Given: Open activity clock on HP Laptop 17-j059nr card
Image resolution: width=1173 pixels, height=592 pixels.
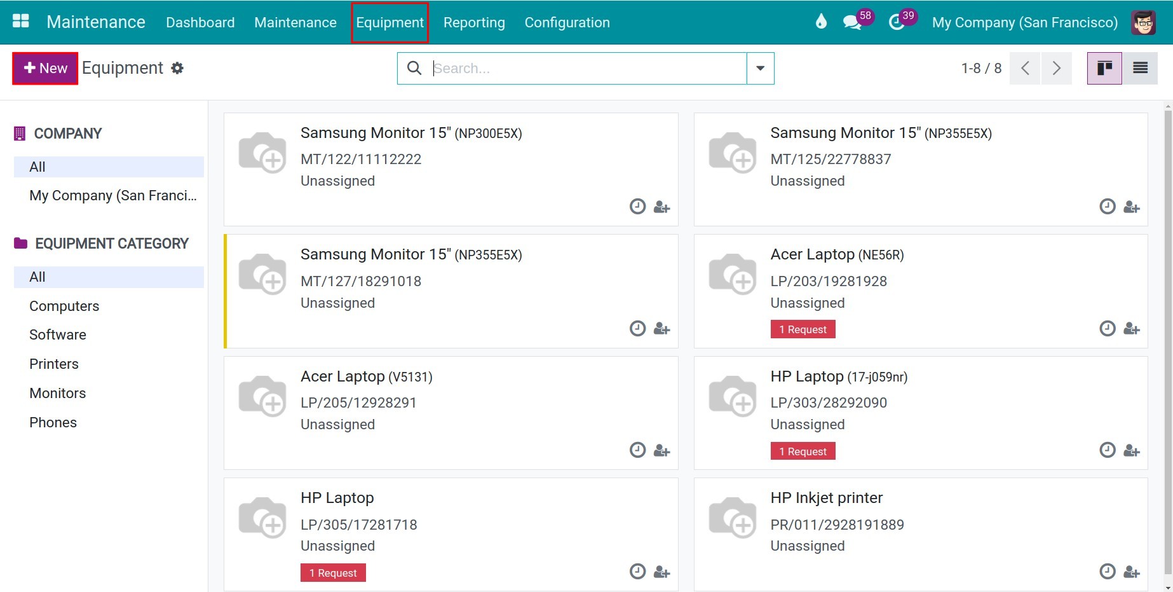Looking at the screenshot, I should click(x=1108, y=450).
